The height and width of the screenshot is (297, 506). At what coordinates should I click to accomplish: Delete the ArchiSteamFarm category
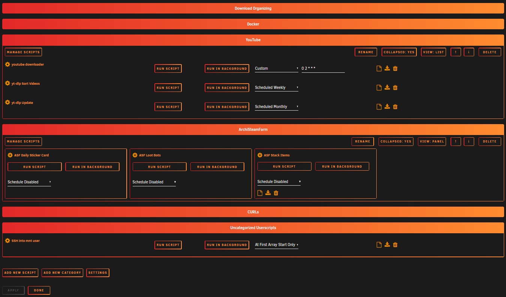point(490,141)
